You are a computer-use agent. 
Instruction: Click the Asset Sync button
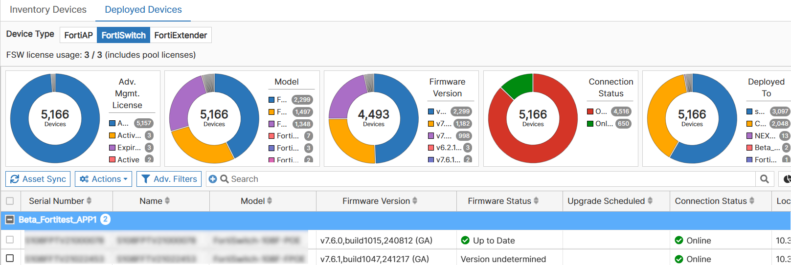[x=38, y=179]
